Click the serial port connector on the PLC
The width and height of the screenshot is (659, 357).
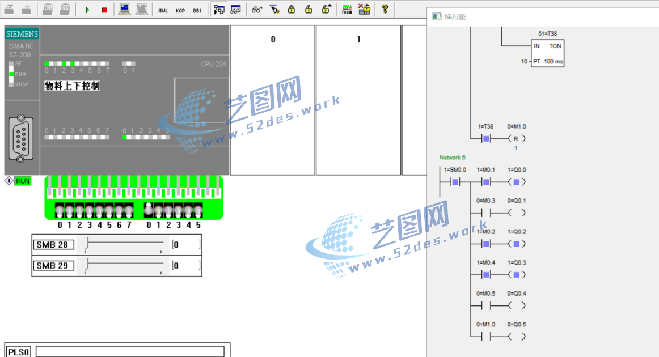[20, 139]
